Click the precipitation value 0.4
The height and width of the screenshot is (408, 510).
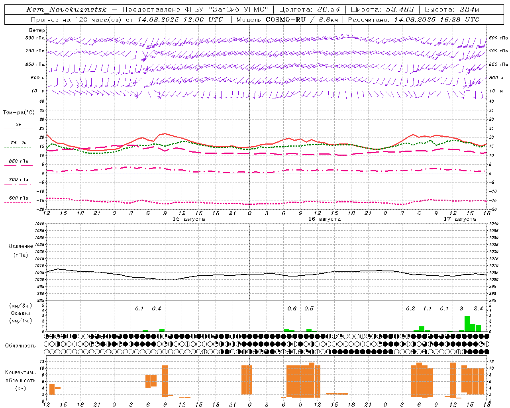tap(157, 308)
